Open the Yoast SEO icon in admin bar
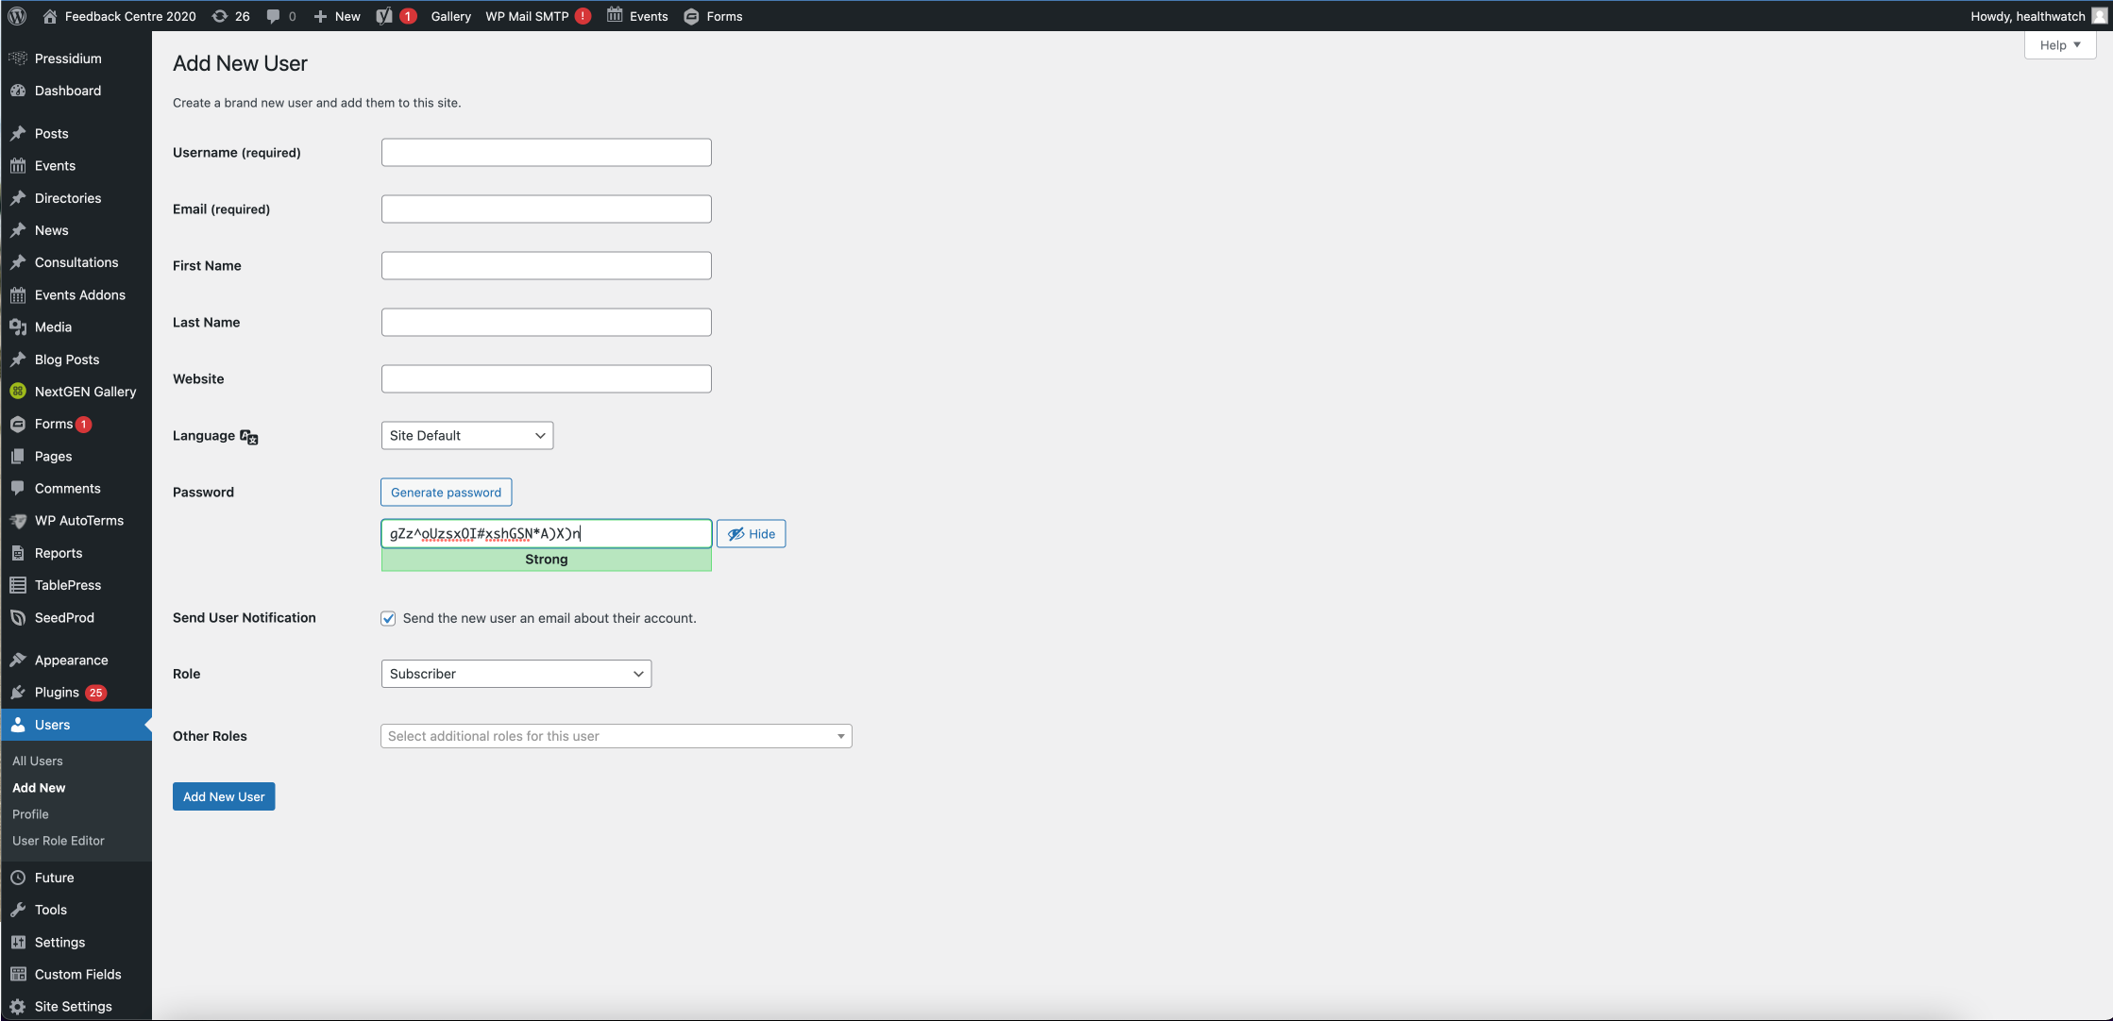 tap(385, 16)
